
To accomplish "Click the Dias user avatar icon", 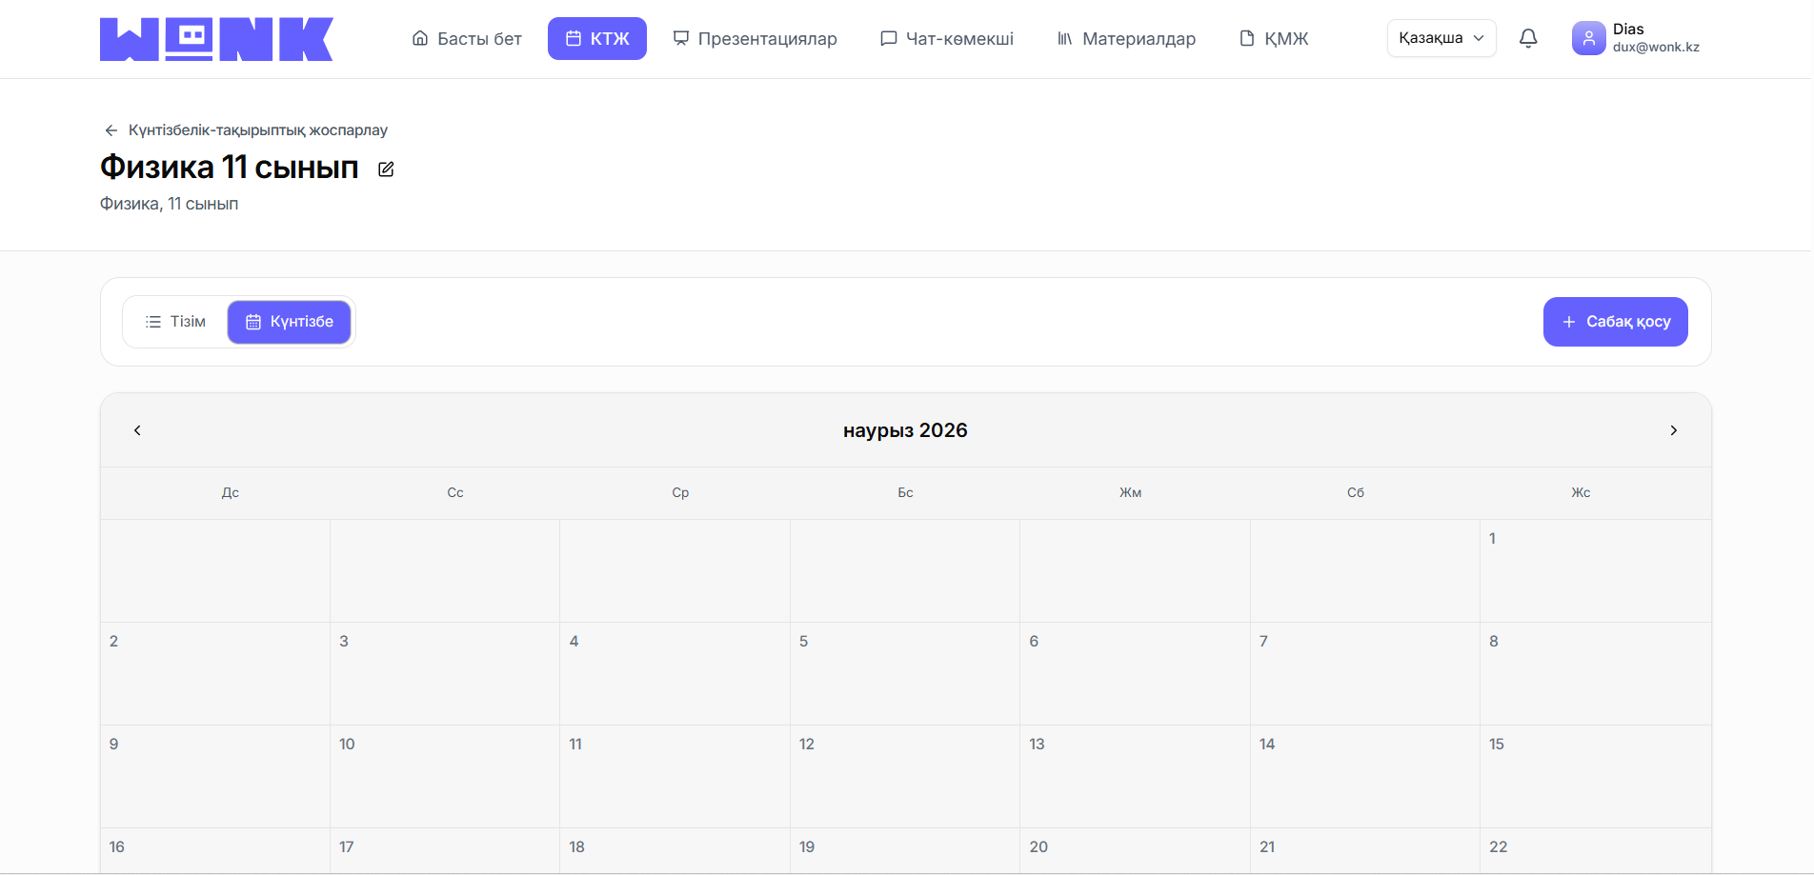I will [x=1588, y=38].
